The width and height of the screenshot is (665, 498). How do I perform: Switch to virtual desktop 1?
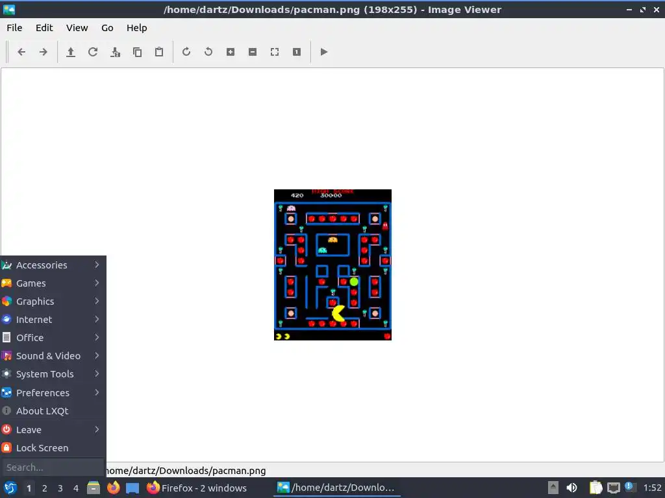pyautogui.click(x=29, y=488)
